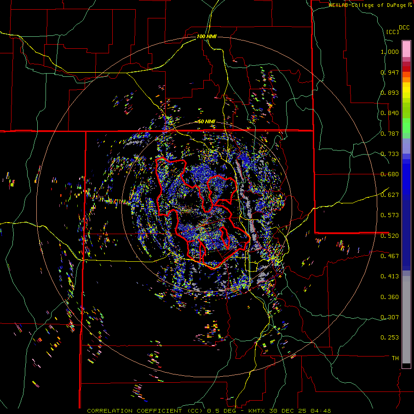Screen dimensions: 414x414
Task: Select the 1.000 legend value
Action: [390, 52]
